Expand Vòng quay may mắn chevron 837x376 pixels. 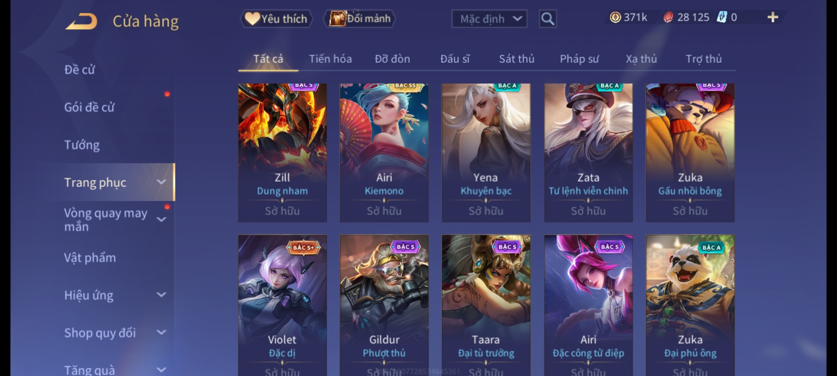click(x=161, y=220)
